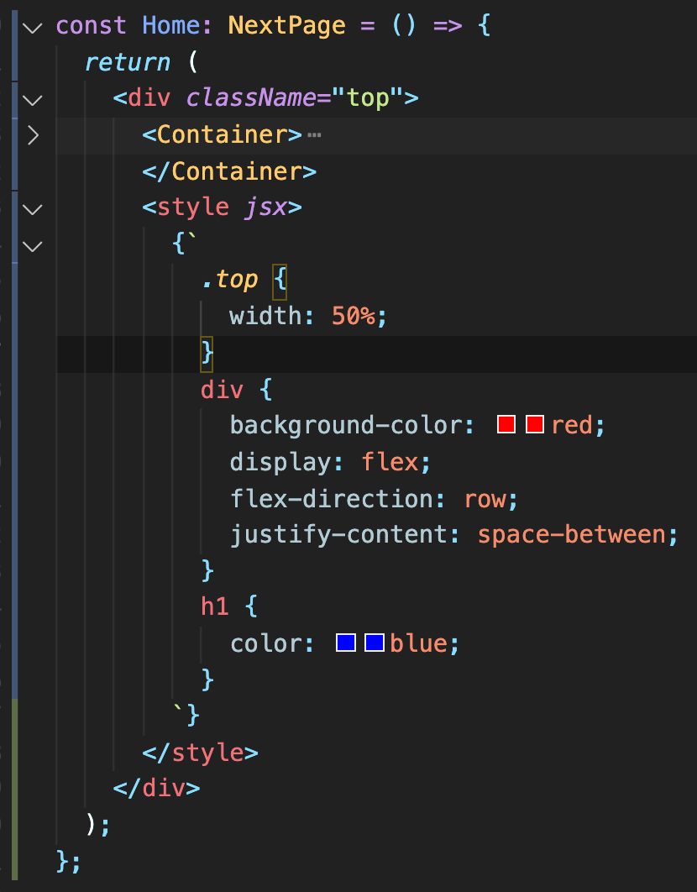Collapse the div className top fold chevron
The width and height of the screenshot is (697, 892).
pos(33,100)
